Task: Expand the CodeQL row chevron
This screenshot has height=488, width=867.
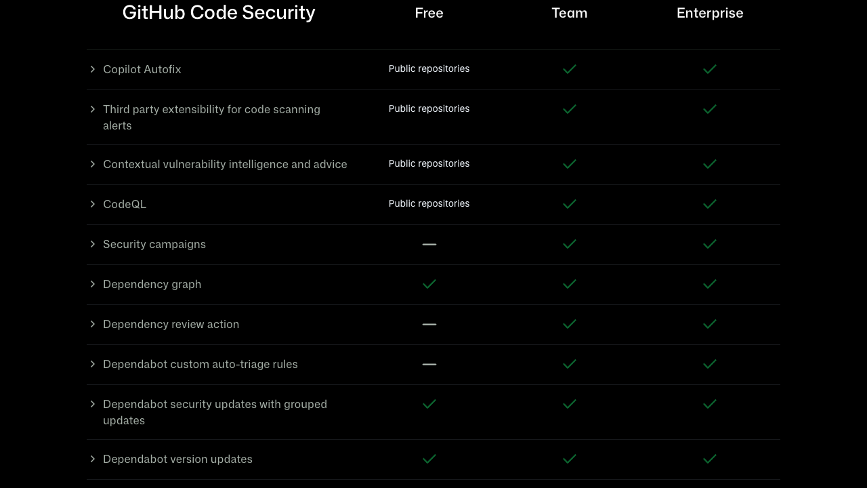Action: [x=92, y=204]
